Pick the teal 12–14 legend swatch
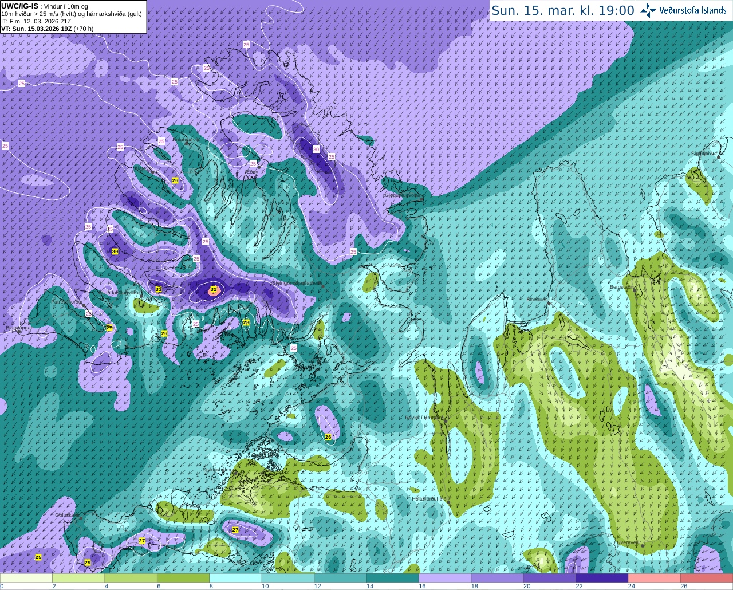 [341, 578]
